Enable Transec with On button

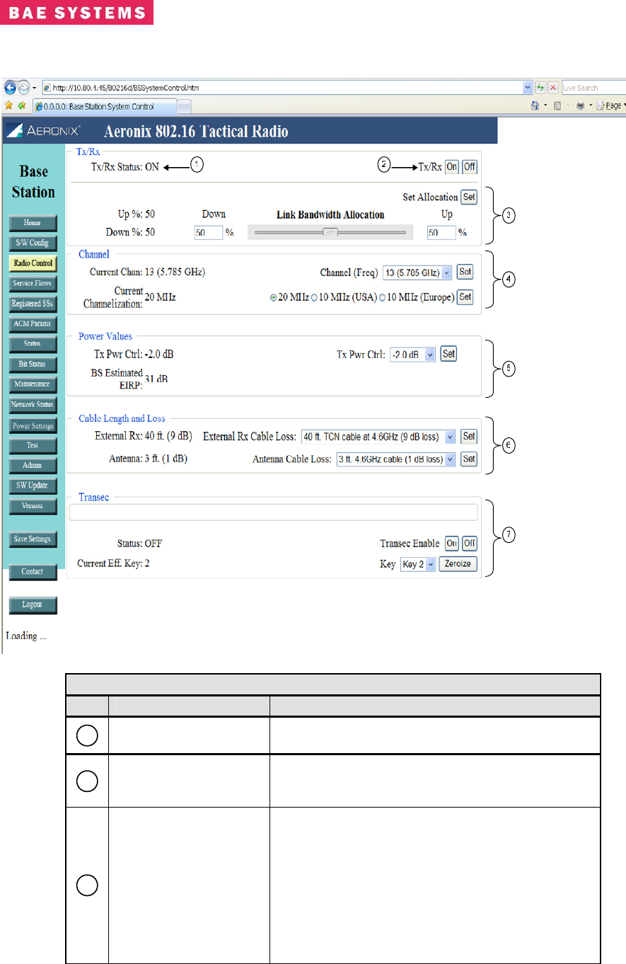click(451, 544)
